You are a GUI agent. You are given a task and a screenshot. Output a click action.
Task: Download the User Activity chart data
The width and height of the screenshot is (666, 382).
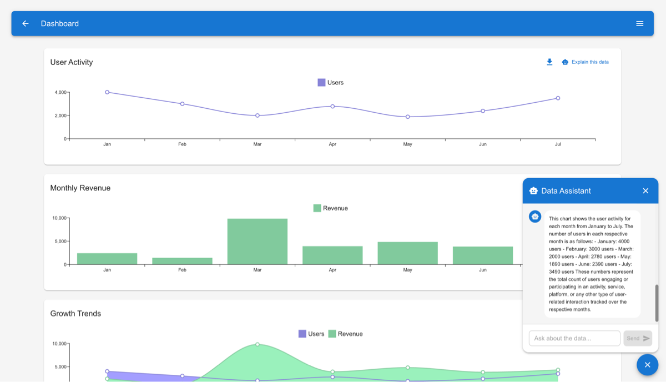[549, 62]
